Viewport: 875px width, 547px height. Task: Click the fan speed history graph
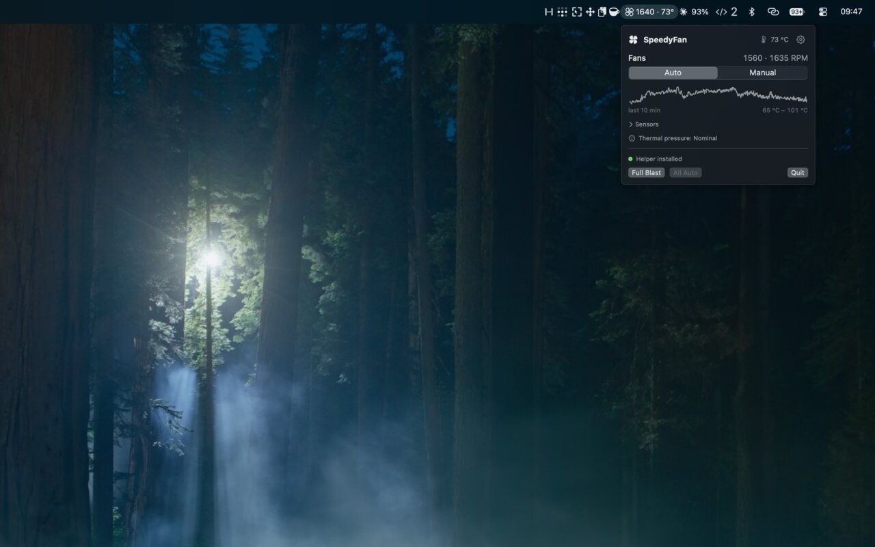click(718, 94)
